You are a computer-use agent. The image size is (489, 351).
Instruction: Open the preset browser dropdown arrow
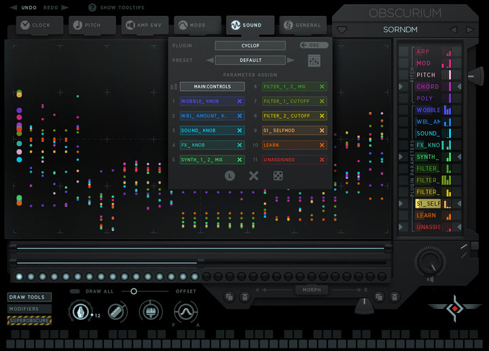pyautogui.click(x=342, y=30)
